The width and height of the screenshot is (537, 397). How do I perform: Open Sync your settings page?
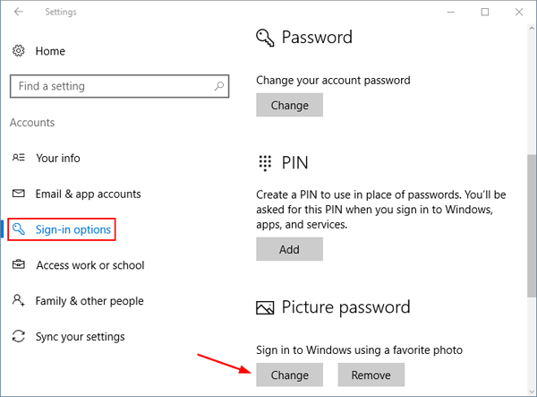[80, 337]
